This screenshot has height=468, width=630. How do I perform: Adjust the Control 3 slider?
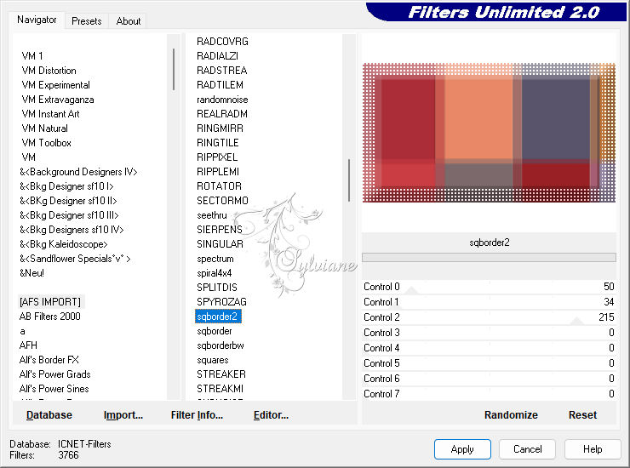pyautogui.click(x=489, y=333)
